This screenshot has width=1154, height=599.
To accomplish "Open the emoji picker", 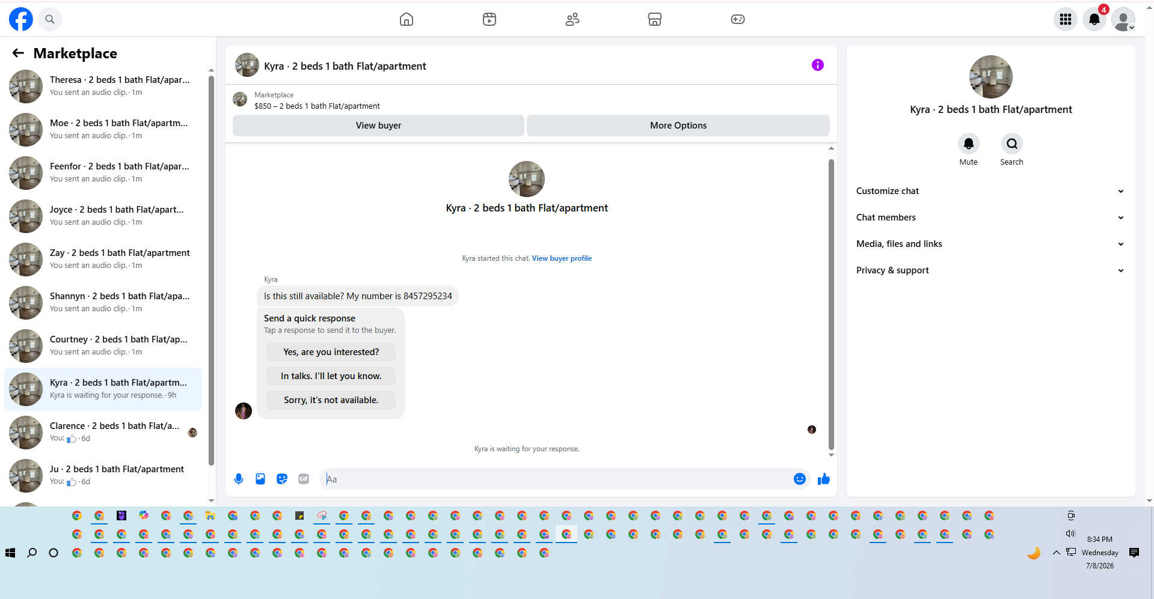I will tap(800, 479).
